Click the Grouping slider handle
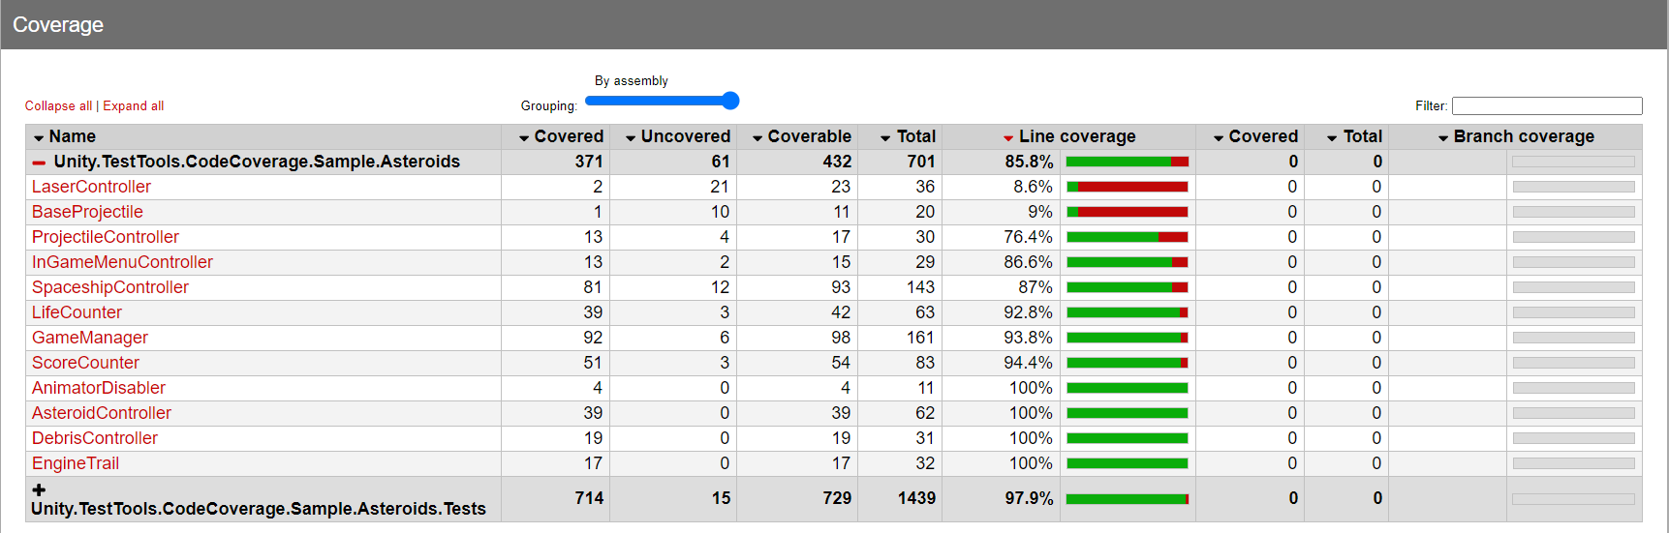The image size is (1669, 533). click(730, 101)
